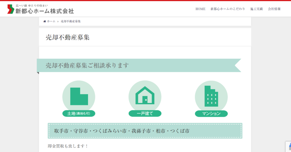Click the reCAPTCHA badge at the page edge
The image size is (291, 152).
tap(288, 146)
